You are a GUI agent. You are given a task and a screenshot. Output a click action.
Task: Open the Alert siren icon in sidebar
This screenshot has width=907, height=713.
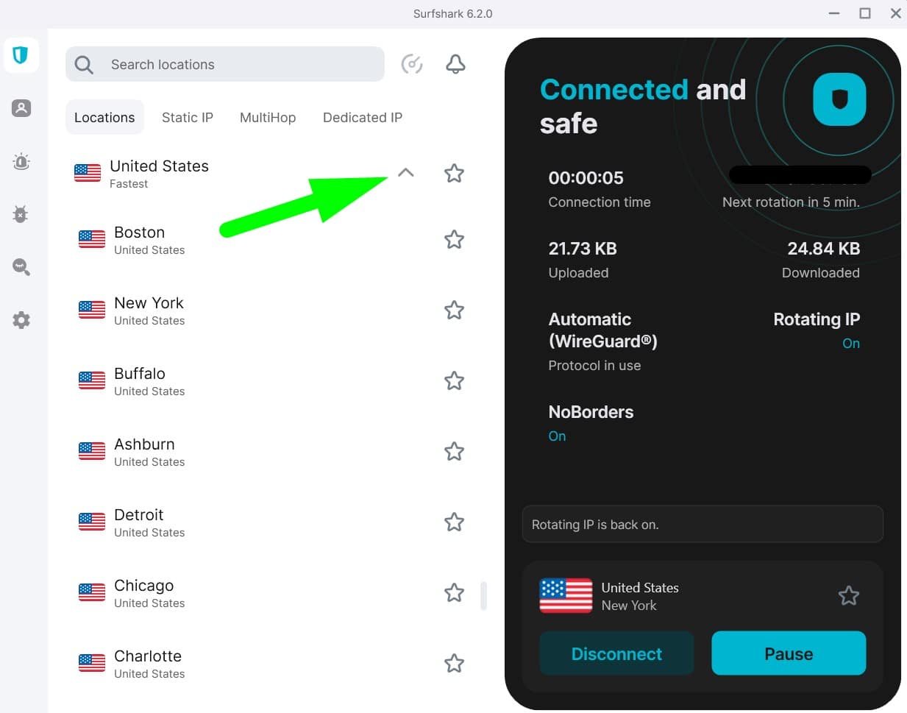click(21, 161)
